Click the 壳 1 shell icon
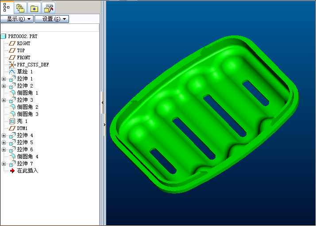The image size is (316, 226). coord(12,121)
